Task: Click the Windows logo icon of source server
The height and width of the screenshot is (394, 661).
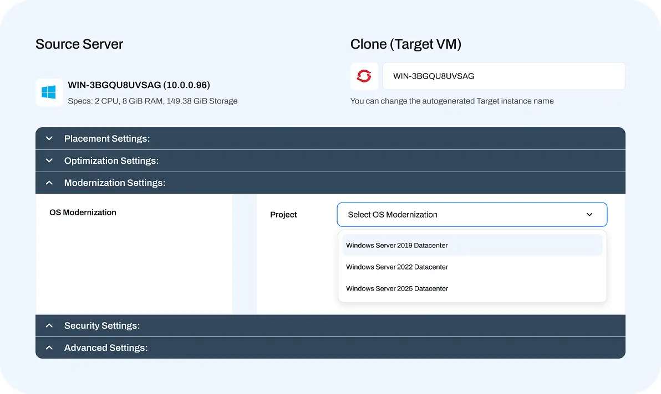Action: pyautogui.click(x=49, y=92)
